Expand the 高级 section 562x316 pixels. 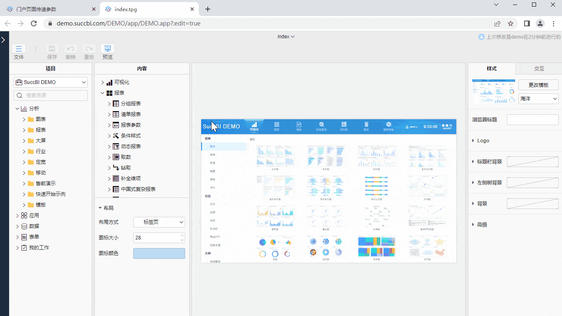[x=482, y=225]
